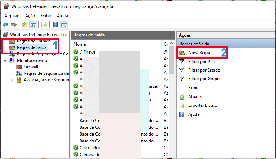Click the rule list vertical scrollbar thumb
This screenshot has height=159, width=276.
[172, 60]
